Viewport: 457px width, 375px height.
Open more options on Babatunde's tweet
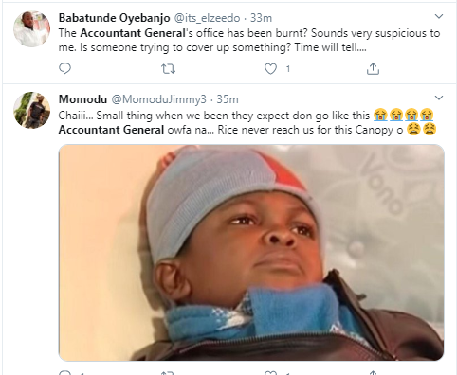439,16
